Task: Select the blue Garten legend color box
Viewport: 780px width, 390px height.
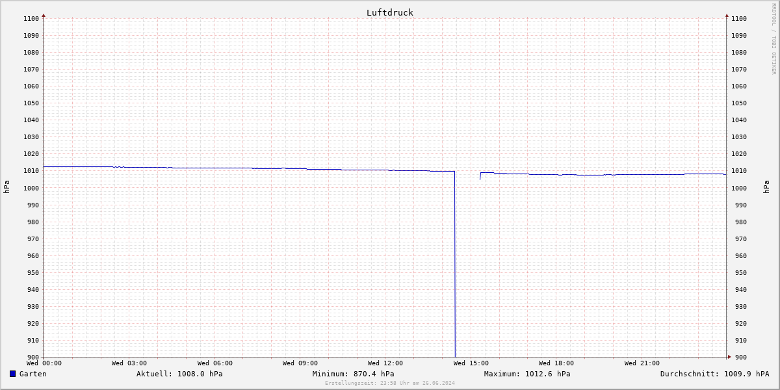Action: coord(12,374)
